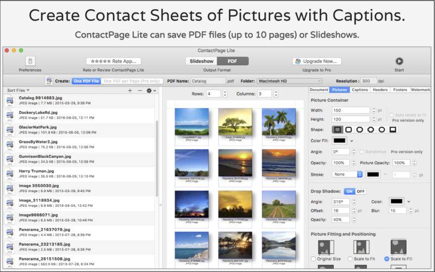Open the Pictures tab
Viewport: 435px width, 272px height.
(x=339, y=90)
